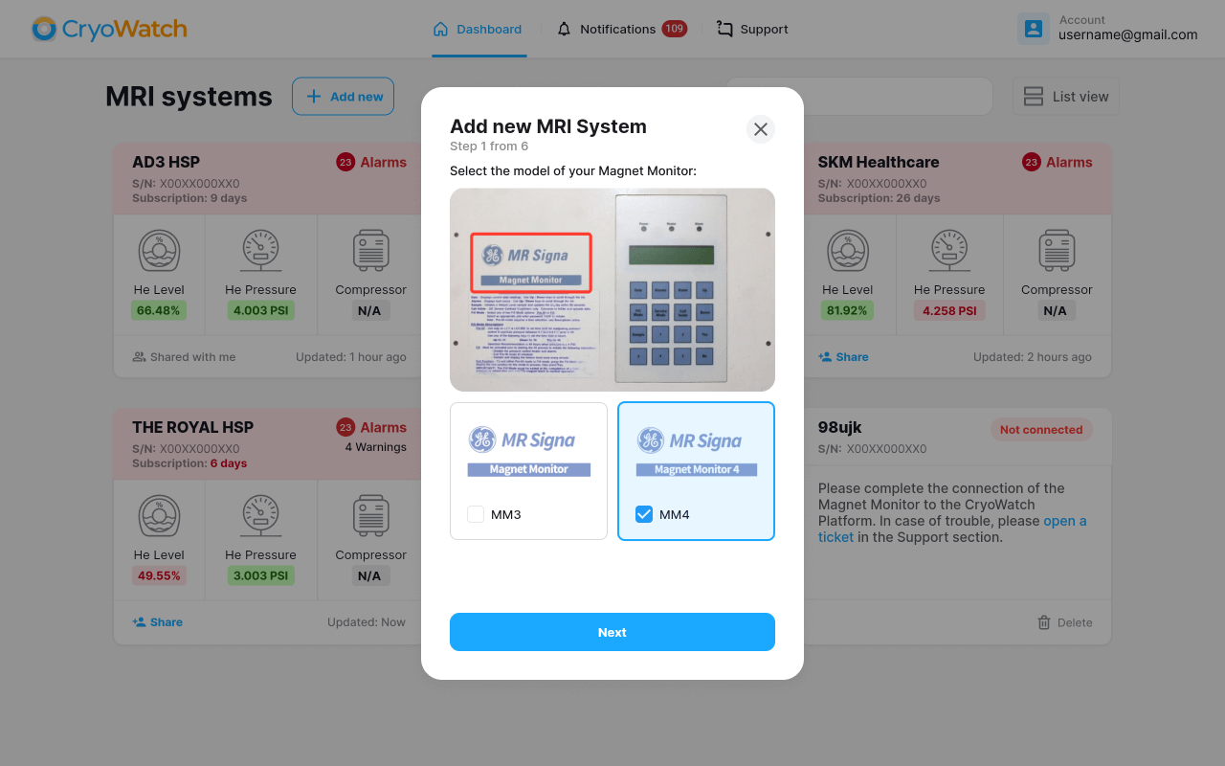Click the AD3 HSP card title

pyautogui.click(x=166, y=162)
